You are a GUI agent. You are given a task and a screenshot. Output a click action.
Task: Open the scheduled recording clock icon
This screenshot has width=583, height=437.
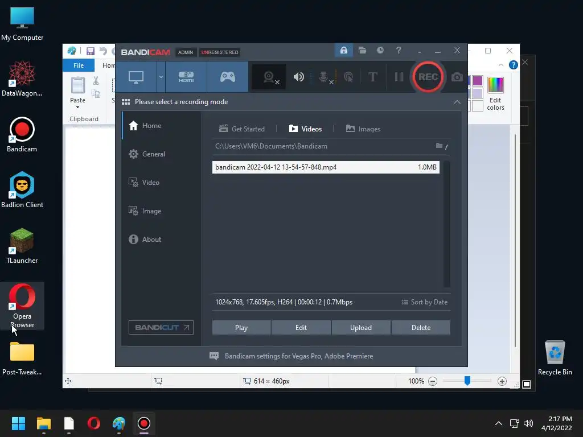point(380,50)
